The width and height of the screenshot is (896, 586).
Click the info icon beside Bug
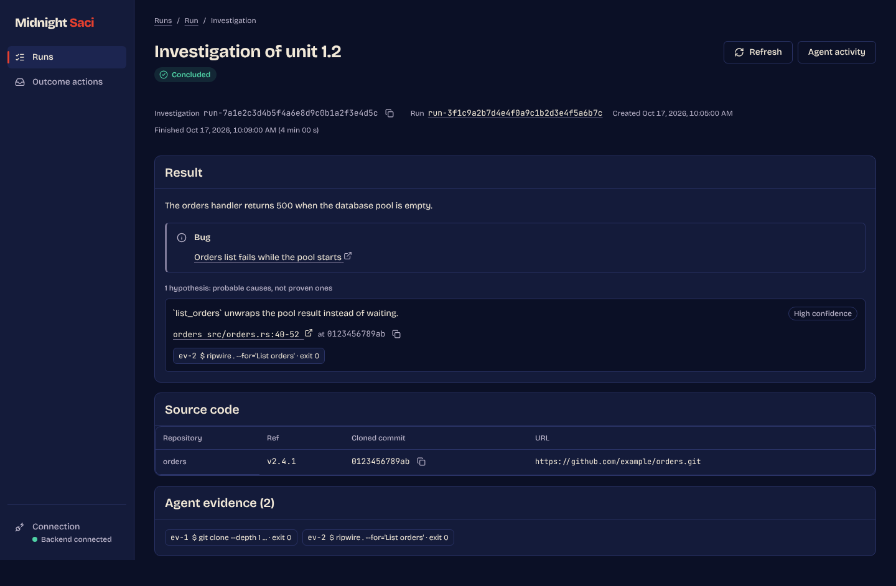click(x=182, y=238)
